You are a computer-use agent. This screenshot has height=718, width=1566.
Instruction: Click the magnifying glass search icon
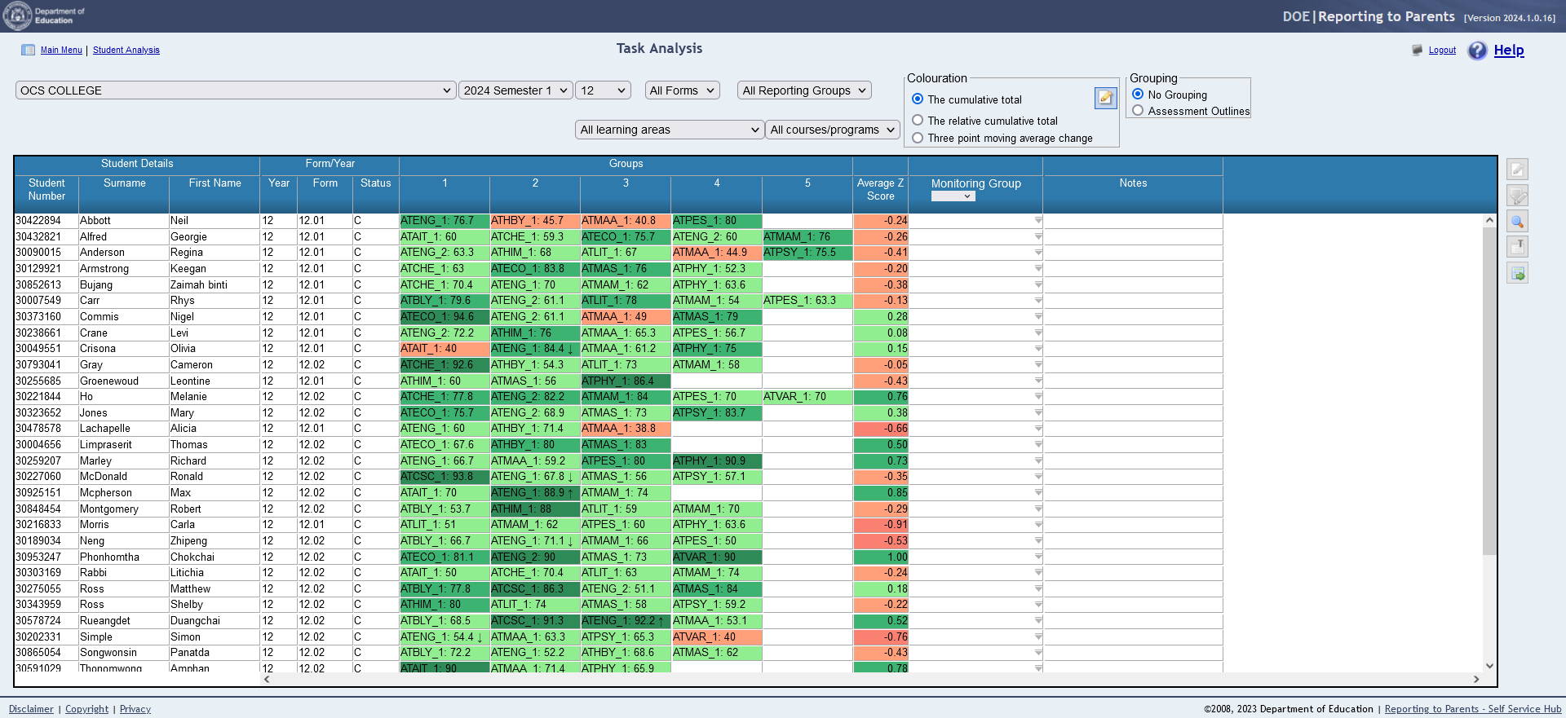pyautogui.click(x=1517, y=222)
